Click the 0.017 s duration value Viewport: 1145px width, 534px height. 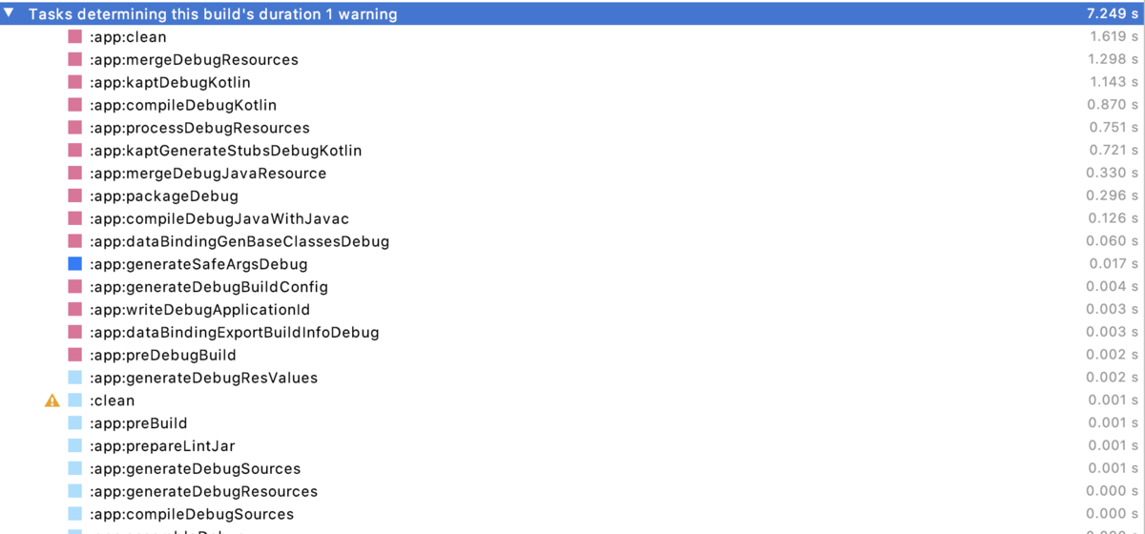tap(1113, 264)
